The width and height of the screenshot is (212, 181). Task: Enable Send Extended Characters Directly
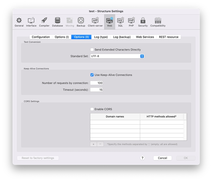pyautogui.click(x=92, y=50)
